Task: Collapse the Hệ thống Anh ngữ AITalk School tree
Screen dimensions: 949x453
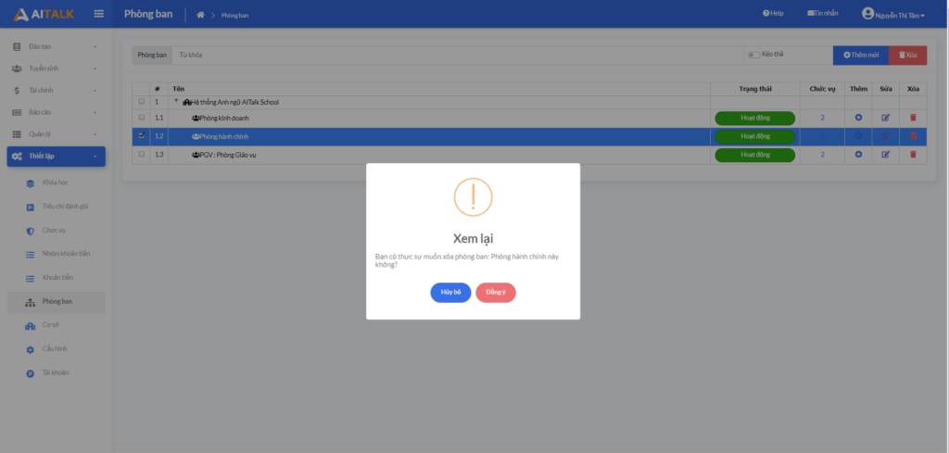Action: (x=177, y=101)
